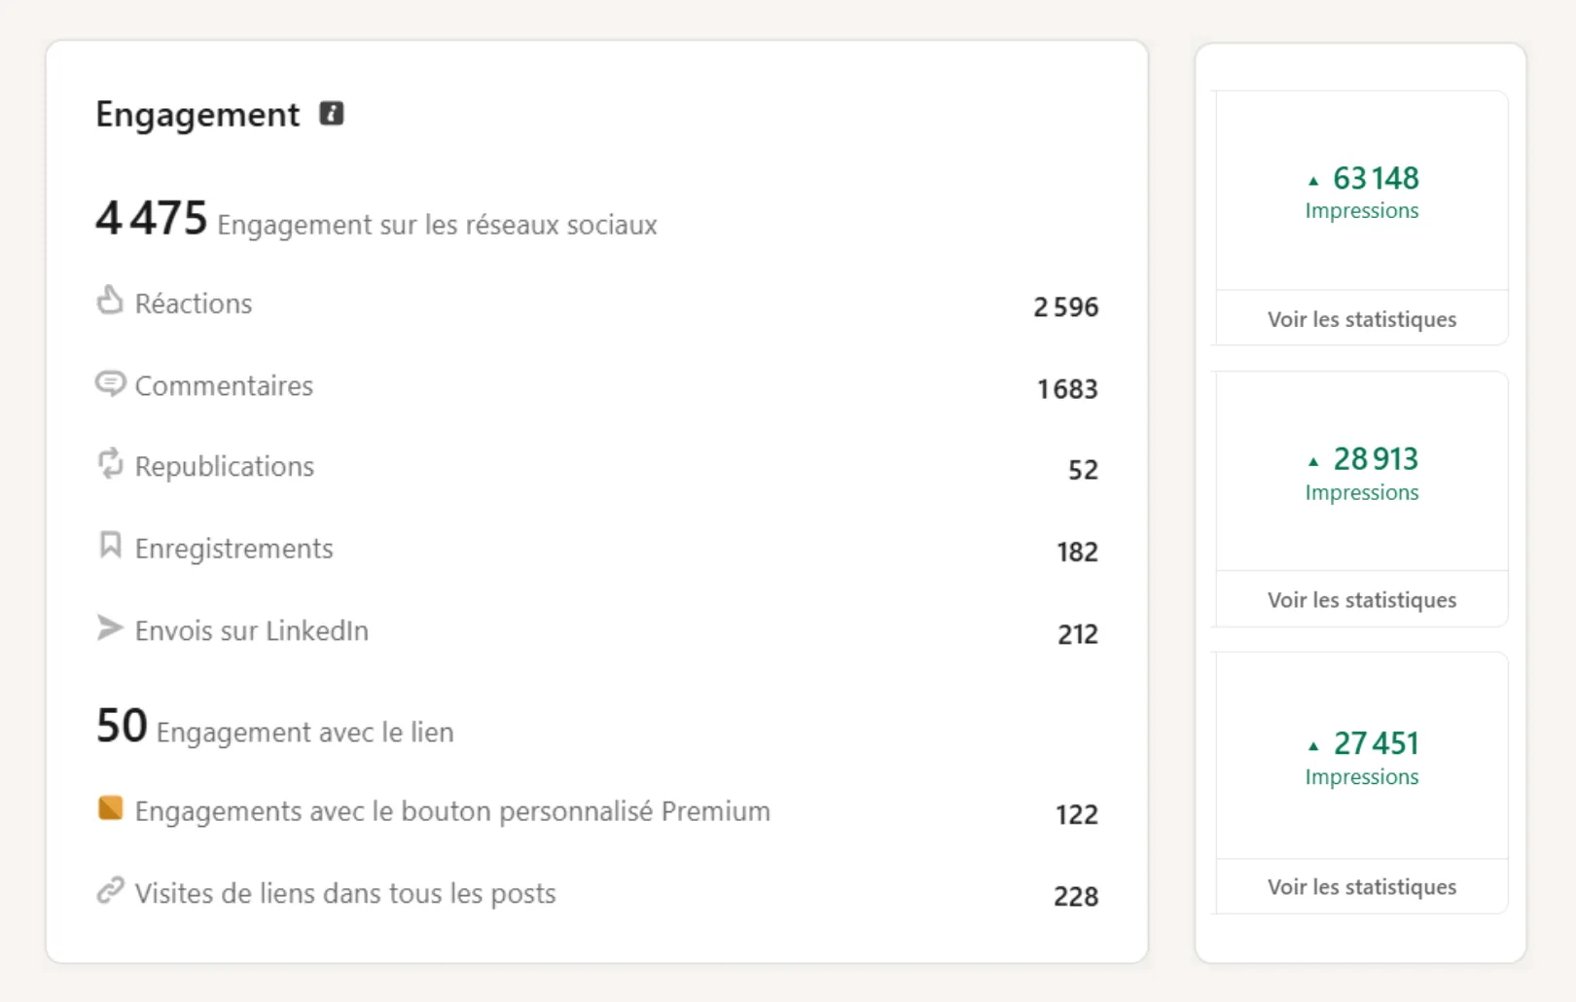
Task: Click the link chain icon for Visites
Action: pos(110,890)
